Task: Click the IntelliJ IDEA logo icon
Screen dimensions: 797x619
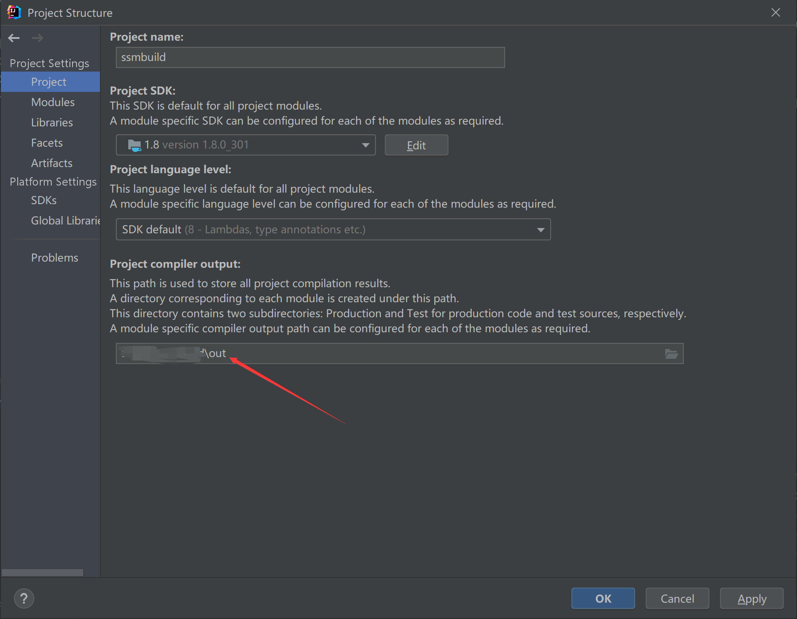Action: pos(14,12)
